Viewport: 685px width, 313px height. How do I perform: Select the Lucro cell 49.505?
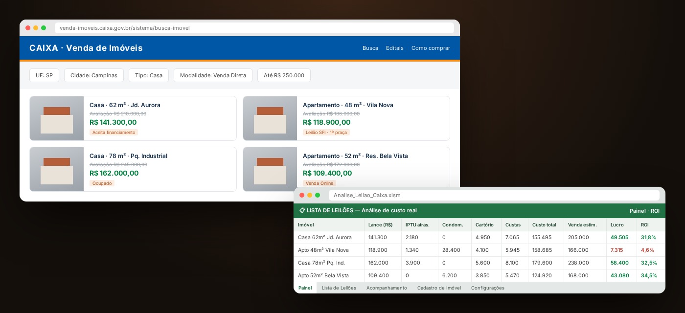(621, 237)
